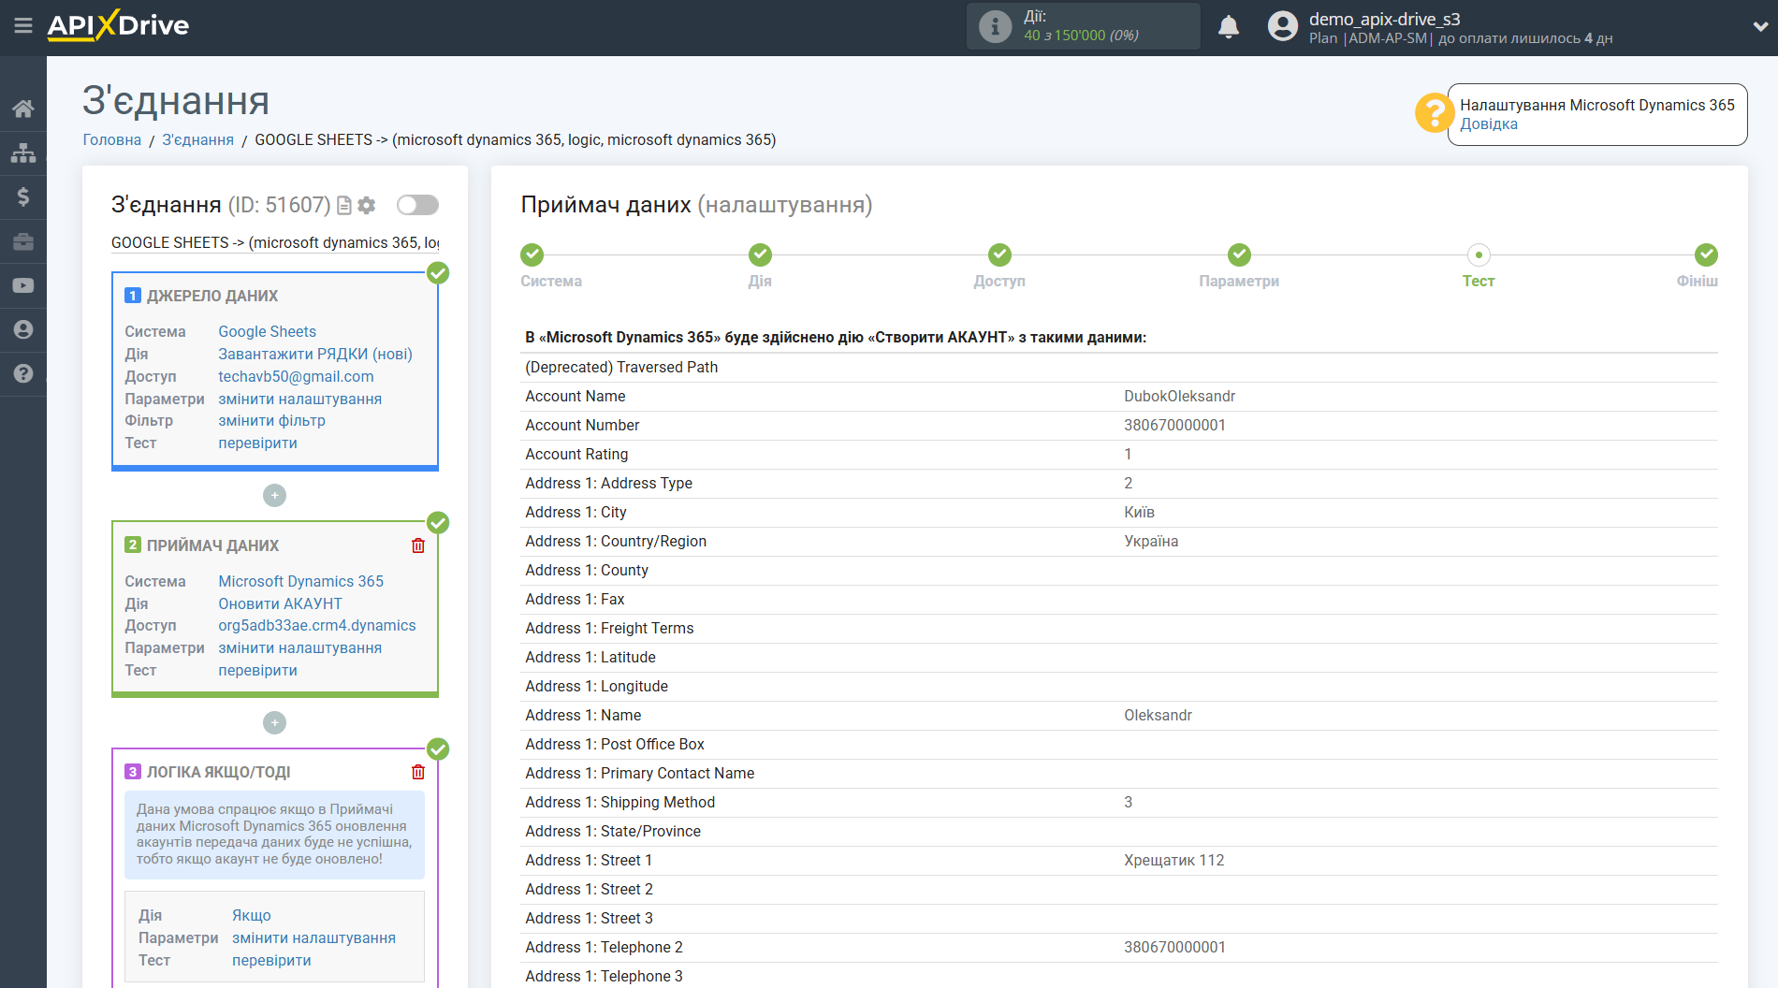Open techavb50@gmail.com access link

click(x=296, y=376)
